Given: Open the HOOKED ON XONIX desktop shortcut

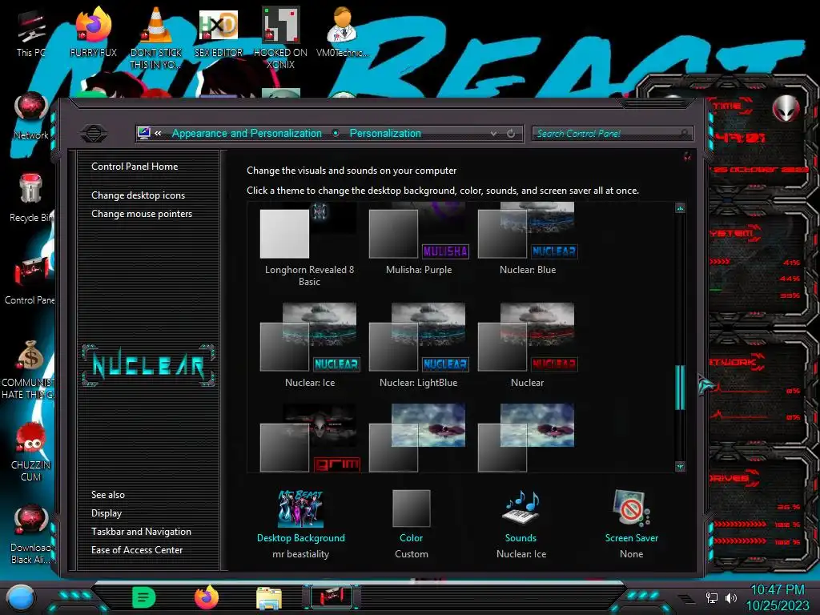Looking at the screenshot, I should 280,37.
